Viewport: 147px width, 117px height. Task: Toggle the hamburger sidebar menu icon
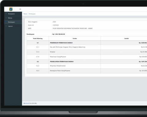click(20, 9)
